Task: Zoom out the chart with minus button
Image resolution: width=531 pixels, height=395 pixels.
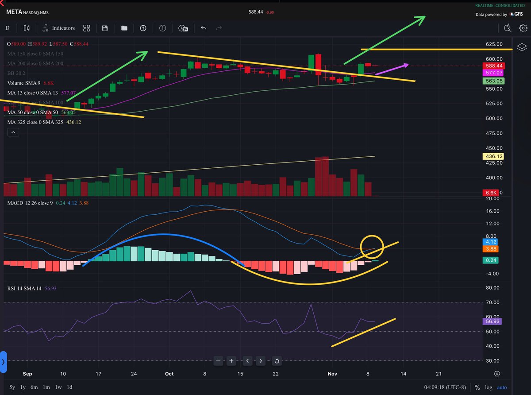Action: point(218,361)
